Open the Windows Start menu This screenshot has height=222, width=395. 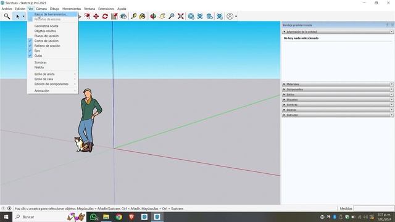click(6, 217)
